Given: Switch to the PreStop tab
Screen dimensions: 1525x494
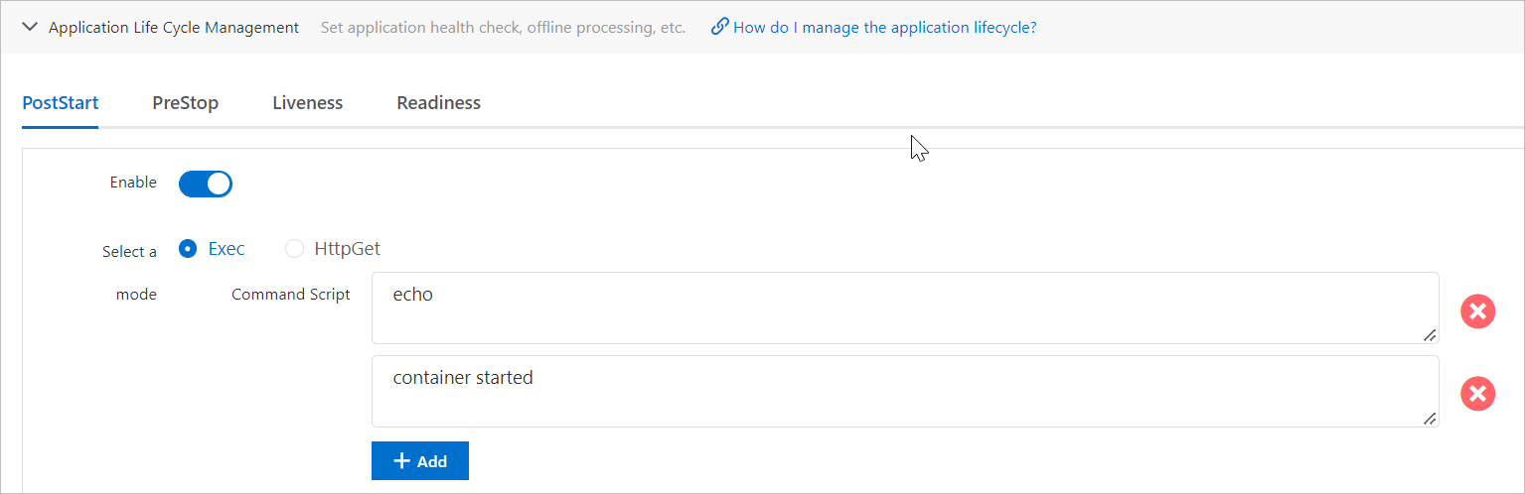Looking at the screenshot, I should (x=186, y=103).
